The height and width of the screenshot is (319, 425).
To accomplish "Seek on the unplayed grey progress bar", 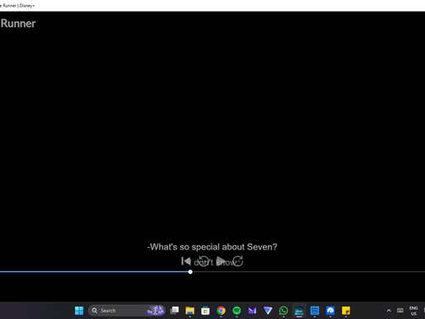I will point(308,272).
